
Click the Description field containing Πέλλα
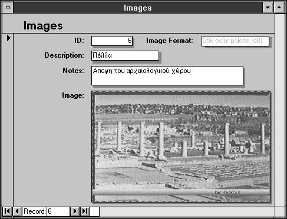click(125, 56)
